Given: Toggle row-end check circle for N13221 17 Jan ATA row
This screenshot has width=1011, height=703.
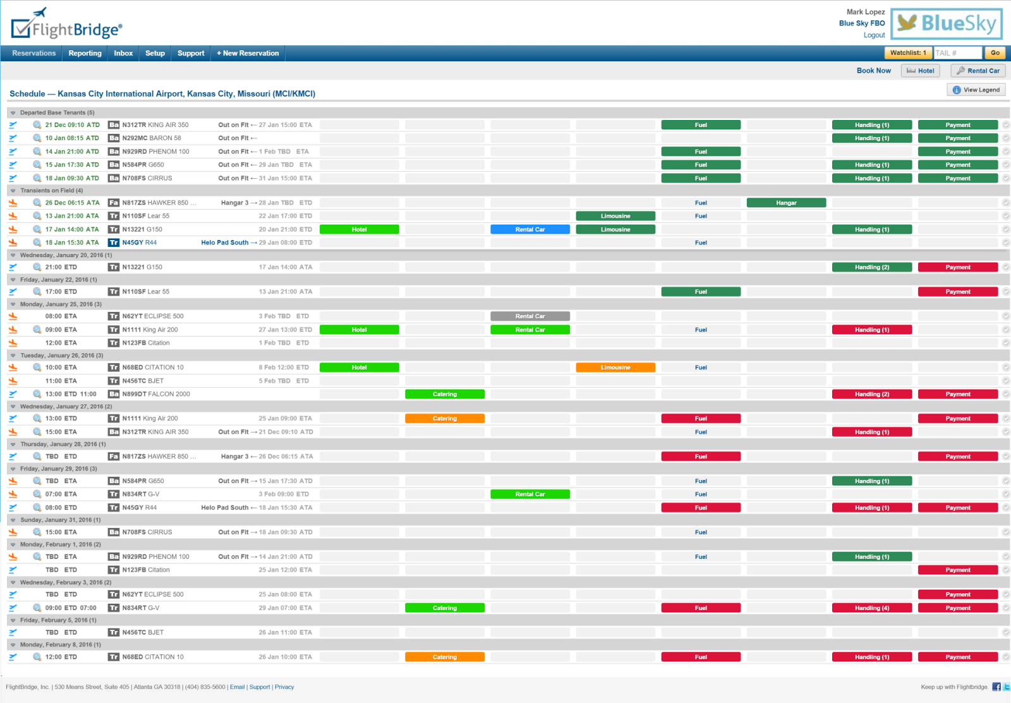Looking at the screenshot, I should (x=1006, y=230).
